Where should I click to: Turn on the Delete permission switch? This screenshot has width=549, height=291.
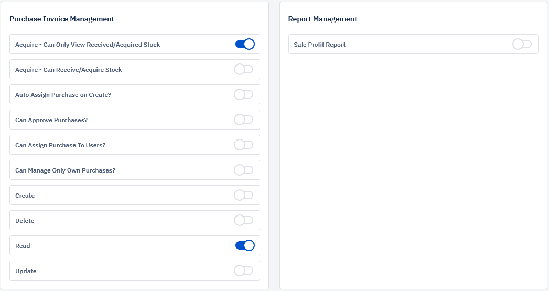click(244, 221)
